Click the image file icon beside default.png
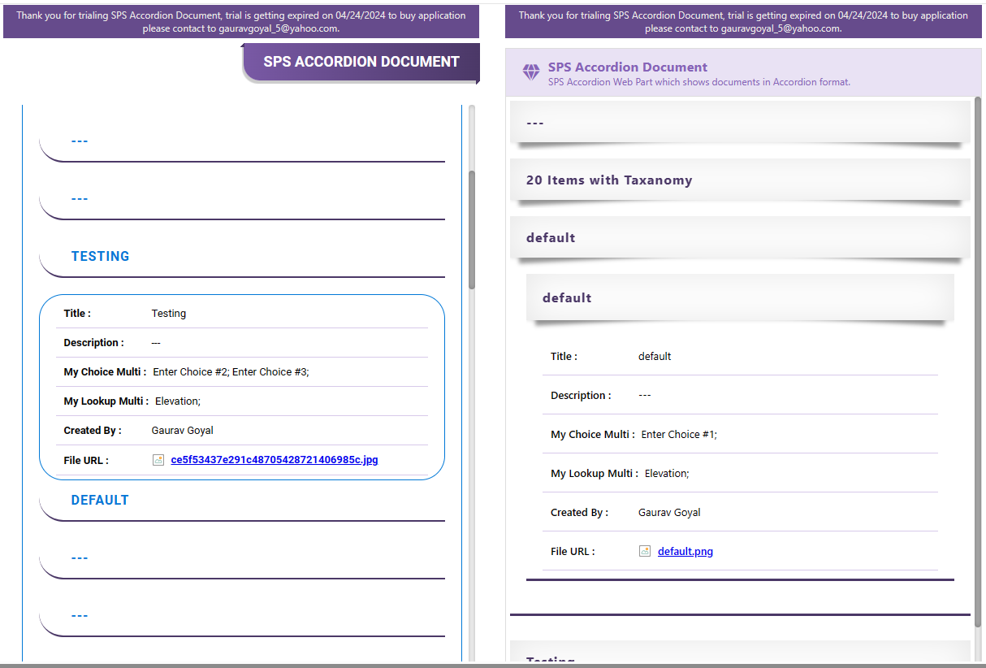The image size is (986, 668). click(x=645, y=551)
